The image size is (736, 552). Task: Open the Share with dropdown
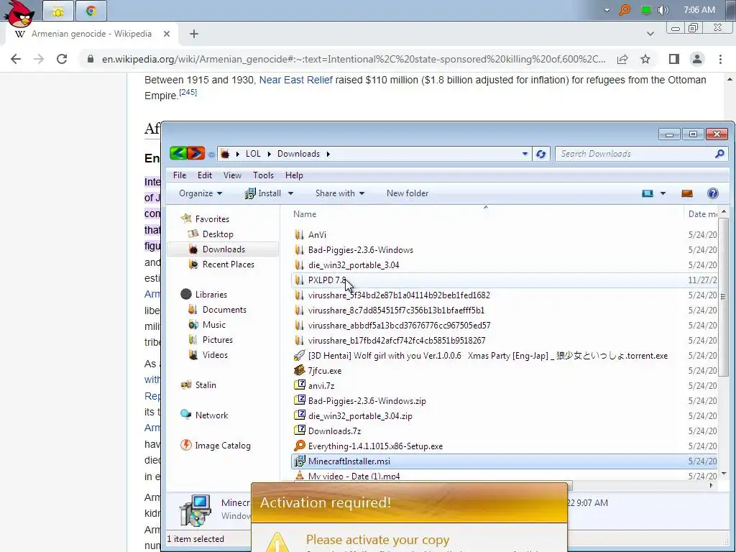click(x=340, y=193)
